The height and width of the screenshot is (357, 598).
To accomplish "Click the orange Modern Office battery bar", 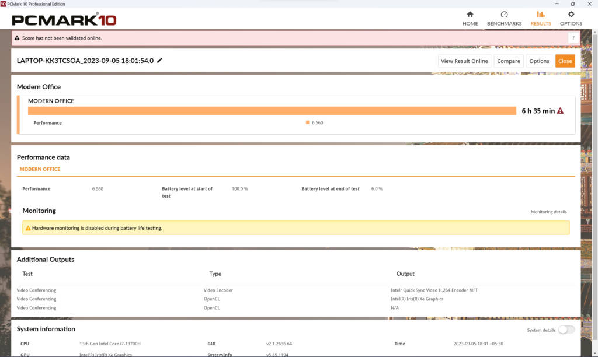I will 272,111.
